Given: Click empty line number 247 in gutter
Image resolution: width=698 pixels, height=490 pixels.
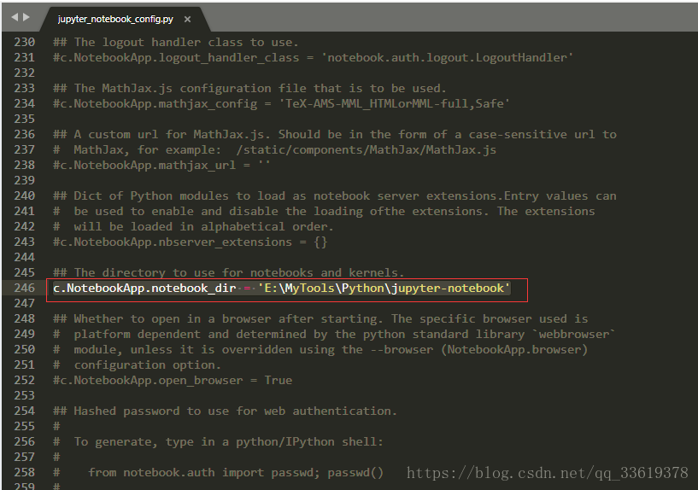Looking at the screenshot, I should pyautogui.click(x=24, y=303).
